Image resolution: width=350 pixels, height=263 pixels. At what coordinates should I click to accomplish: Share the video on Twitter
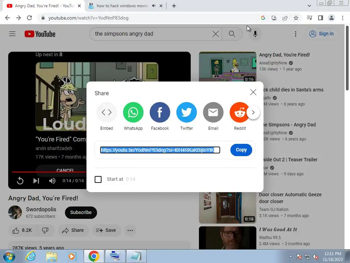pos(186,112)
